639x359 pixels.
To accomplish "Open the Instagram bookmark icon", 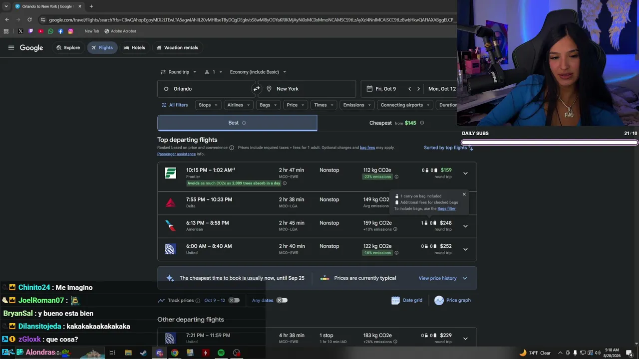I will point(70,31).
